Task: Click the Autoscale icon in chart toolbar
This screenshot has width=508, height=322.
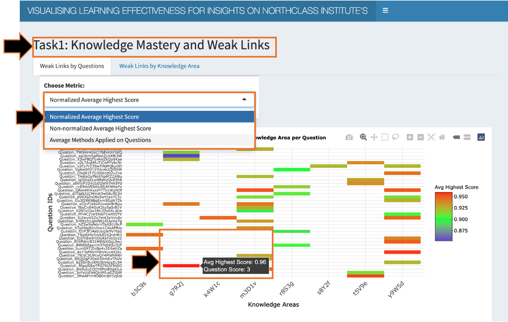Action: coord(431,137)
